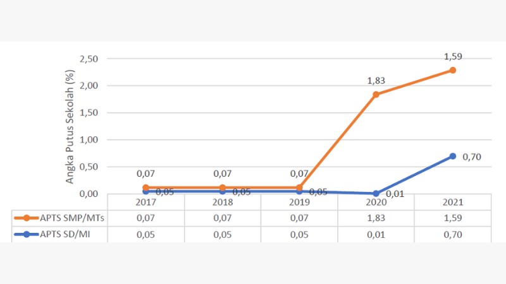Select the 0,01 cell in the data table
The width and height of the screenshot is (506, 284).
click(376, 235)
